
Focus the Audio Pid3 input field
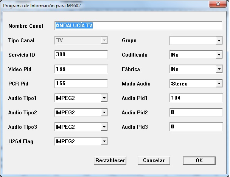pos(196,127)
